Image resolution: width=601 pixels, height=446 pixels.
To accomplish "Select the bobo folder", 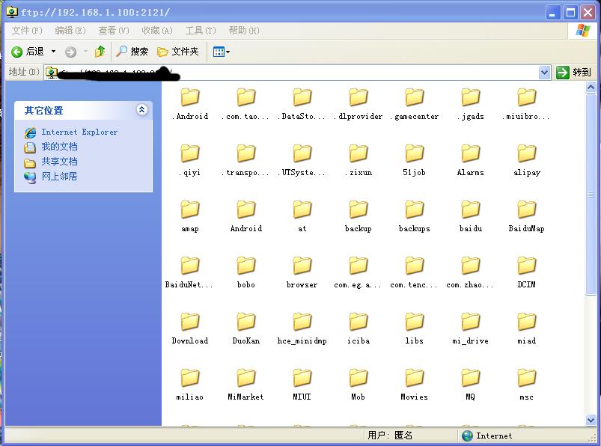I will (x=246, y=272).
